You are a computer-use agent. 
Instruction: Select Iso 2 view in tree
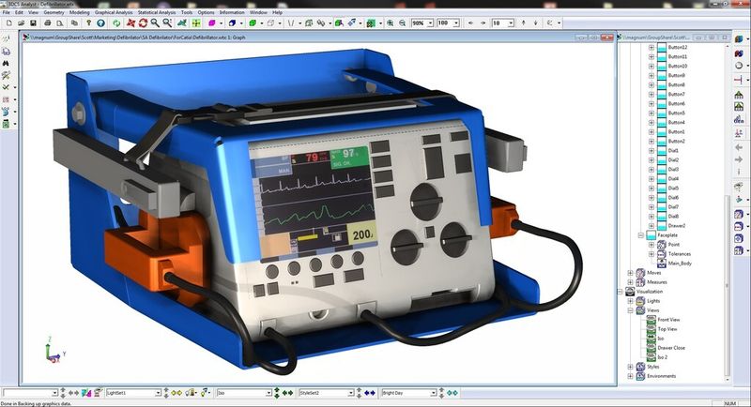point(663,357)
